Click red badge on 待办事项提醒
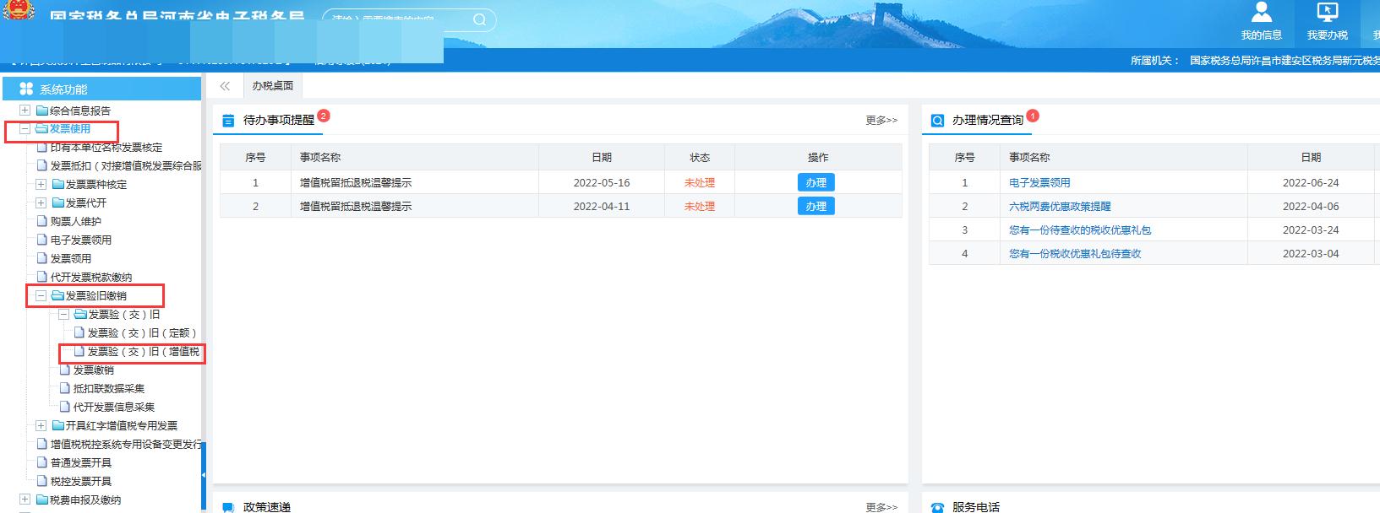The height and width of the screenshot is (513, 1380). click(x=324, y=116)
